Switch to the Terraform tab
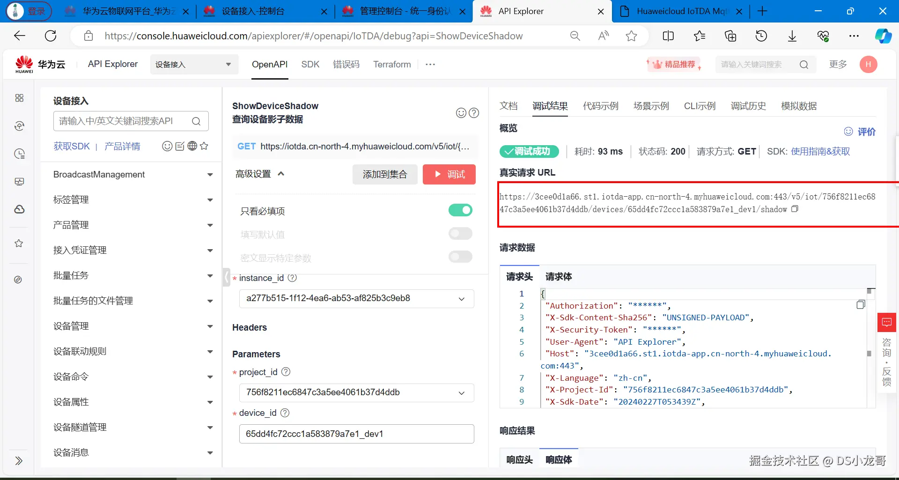The image size is (899, 480). coord(392,65)
